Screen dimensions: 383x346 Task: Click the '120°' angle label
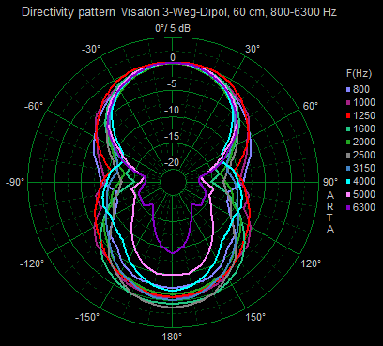311,263
